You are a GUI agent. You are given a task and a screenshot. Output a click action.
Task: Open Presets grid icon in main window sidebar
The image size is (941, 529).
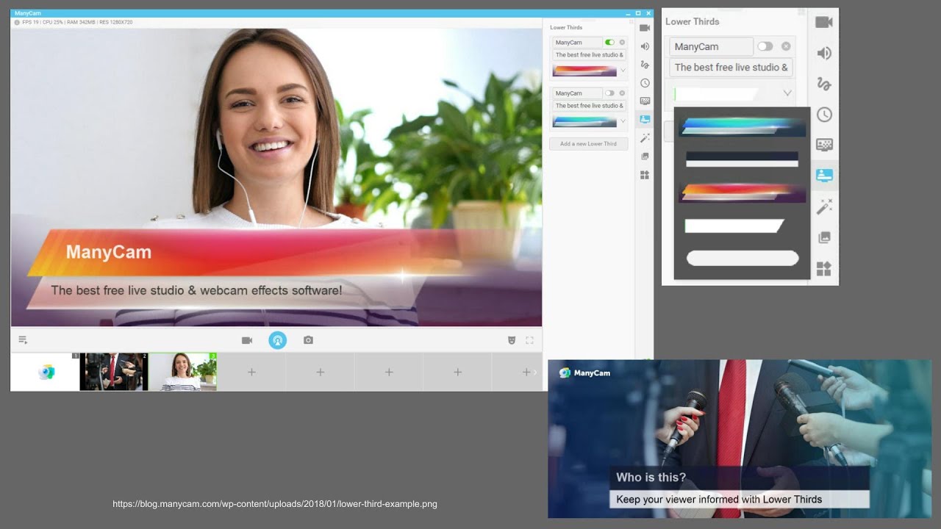pyautogui.click(x=645, y=175)
